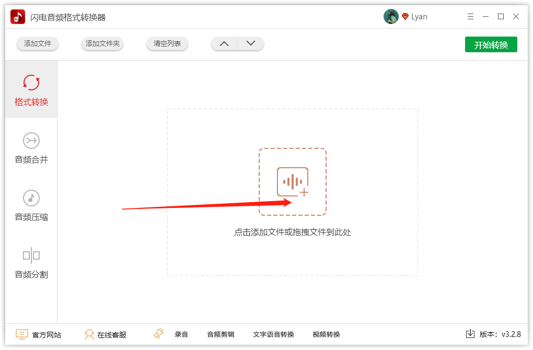Open 文字语音转换 from the bottom menu
This screenshot has height=350, width=533.
pyautogui.click(x=274, y=334)
